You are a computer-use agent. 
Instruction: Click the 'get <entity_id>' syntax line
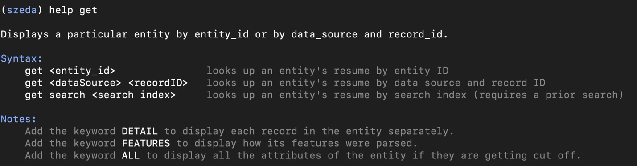(70, 71)
